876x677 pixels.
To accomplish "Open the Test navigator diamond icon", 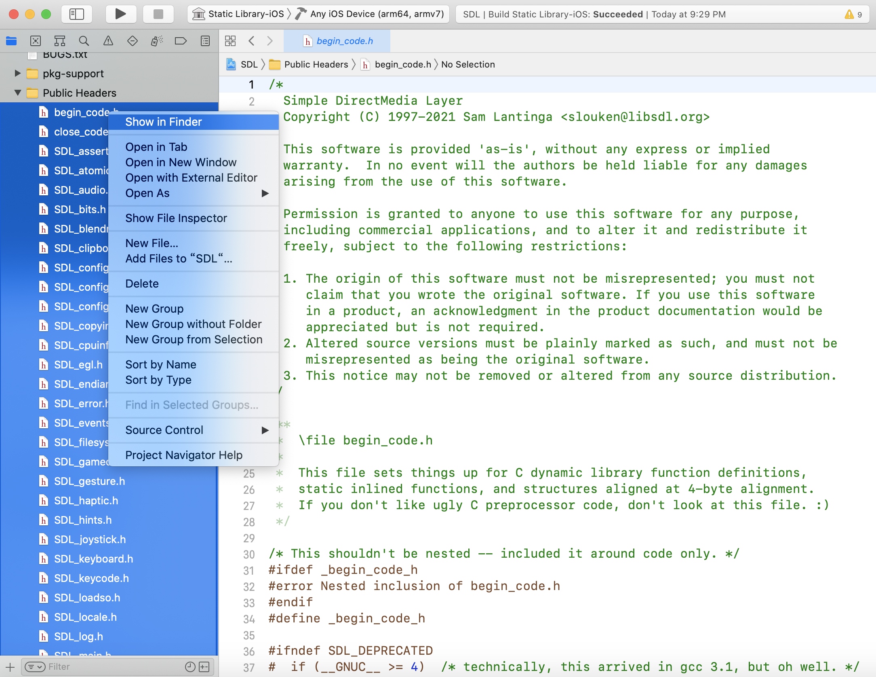I will (132, 41).
